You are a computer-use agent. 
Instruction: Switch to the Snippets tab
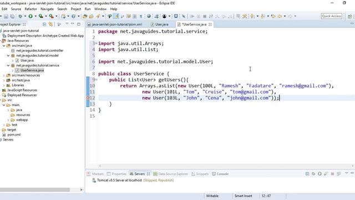[x=200, y=174]
